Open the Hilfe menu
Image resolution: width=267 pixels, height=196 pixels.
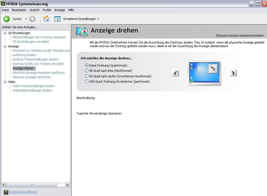[x=71, y=10]
